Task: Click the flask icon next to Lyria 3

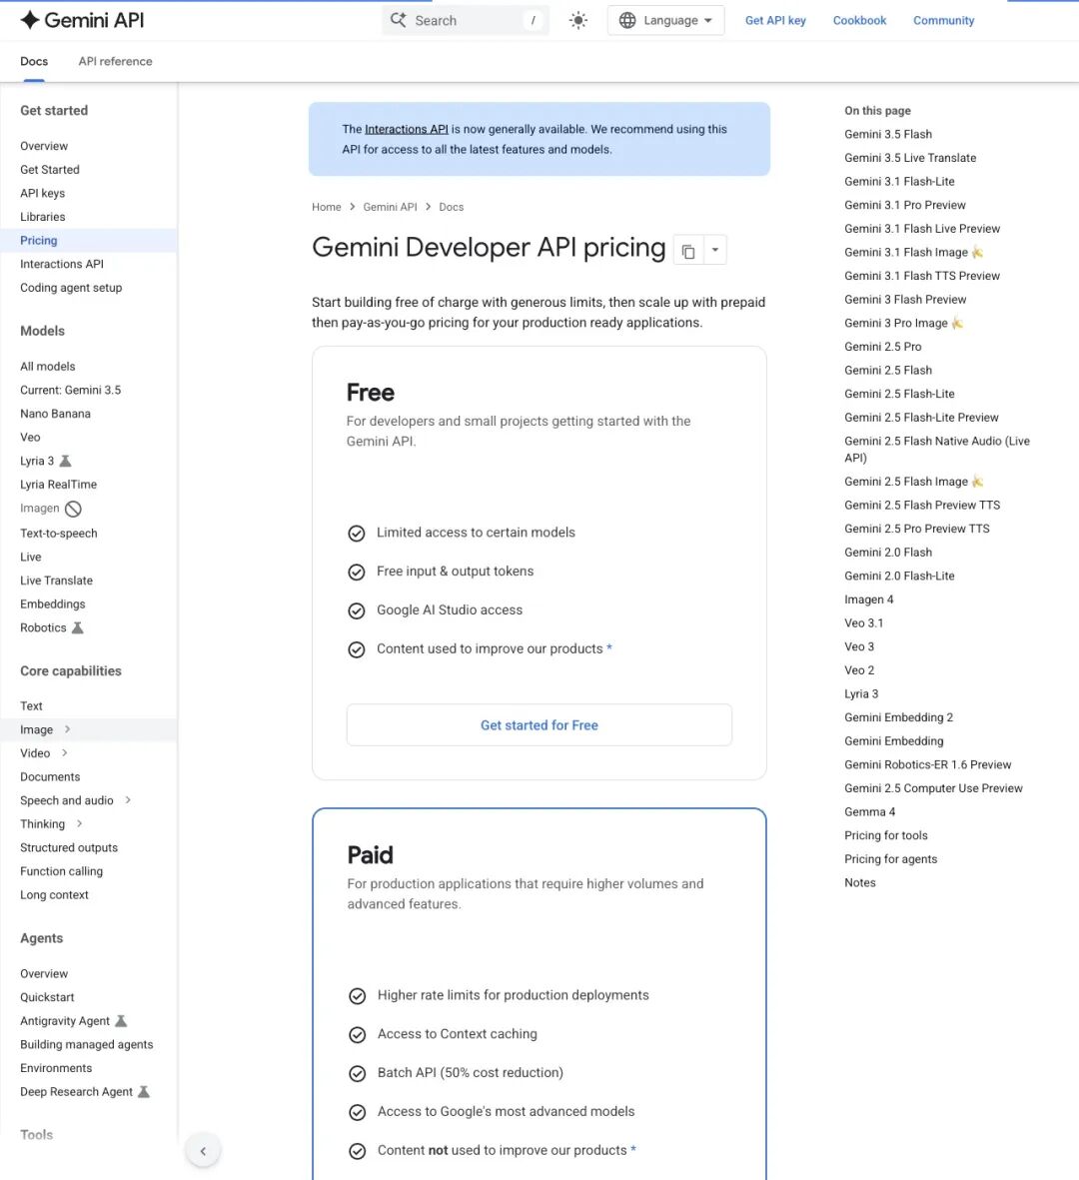Action: click(x=66, y=461)
